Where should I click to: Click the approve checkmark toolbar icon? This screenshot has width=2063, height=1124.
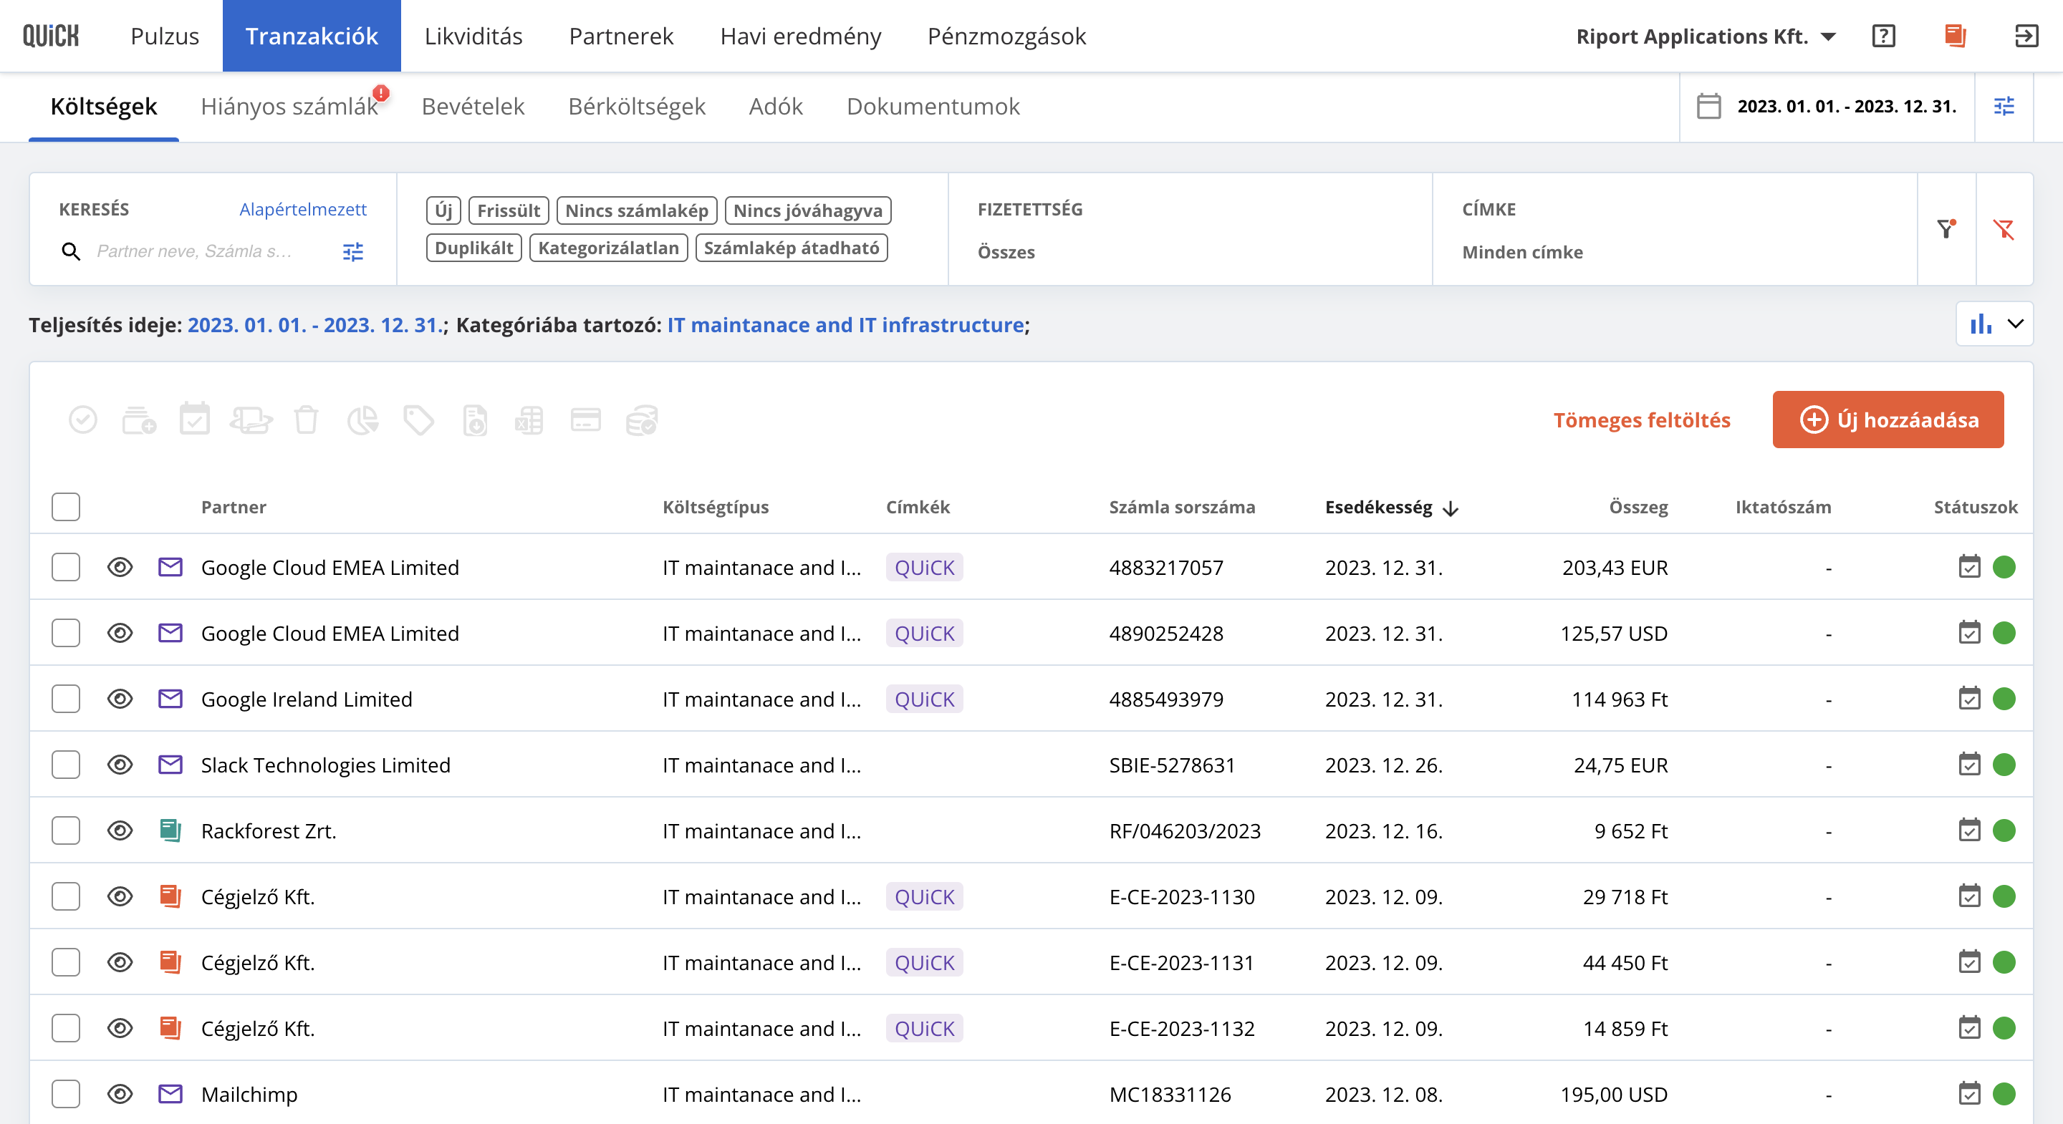coord(83,420)
